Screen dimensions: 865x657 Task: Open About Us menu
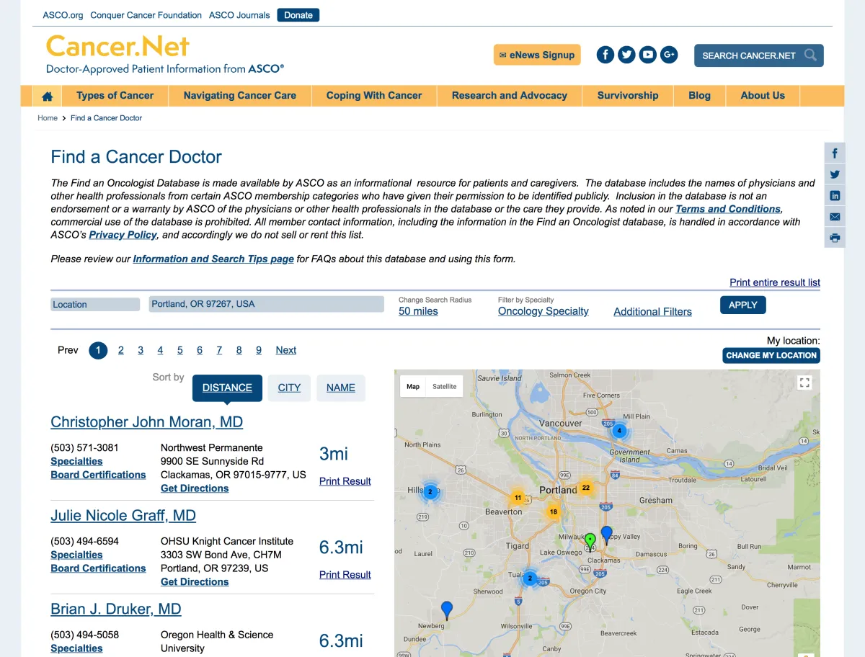click(x=763, y=96)
